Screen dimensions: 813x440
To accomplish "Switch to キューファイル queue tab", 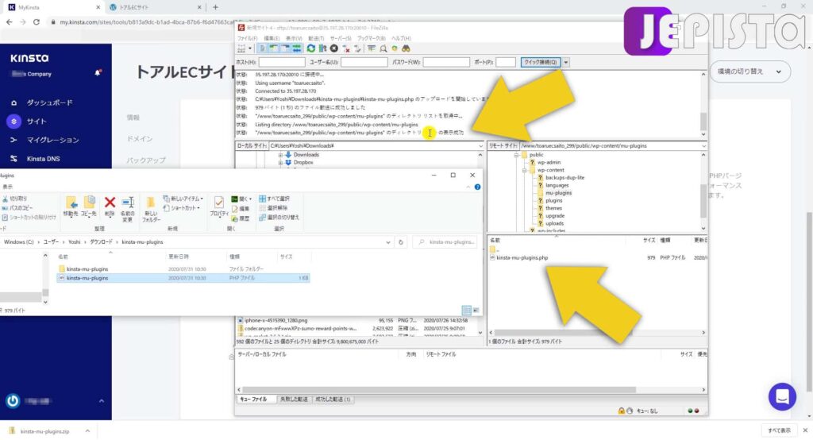I will click(253, 399).
